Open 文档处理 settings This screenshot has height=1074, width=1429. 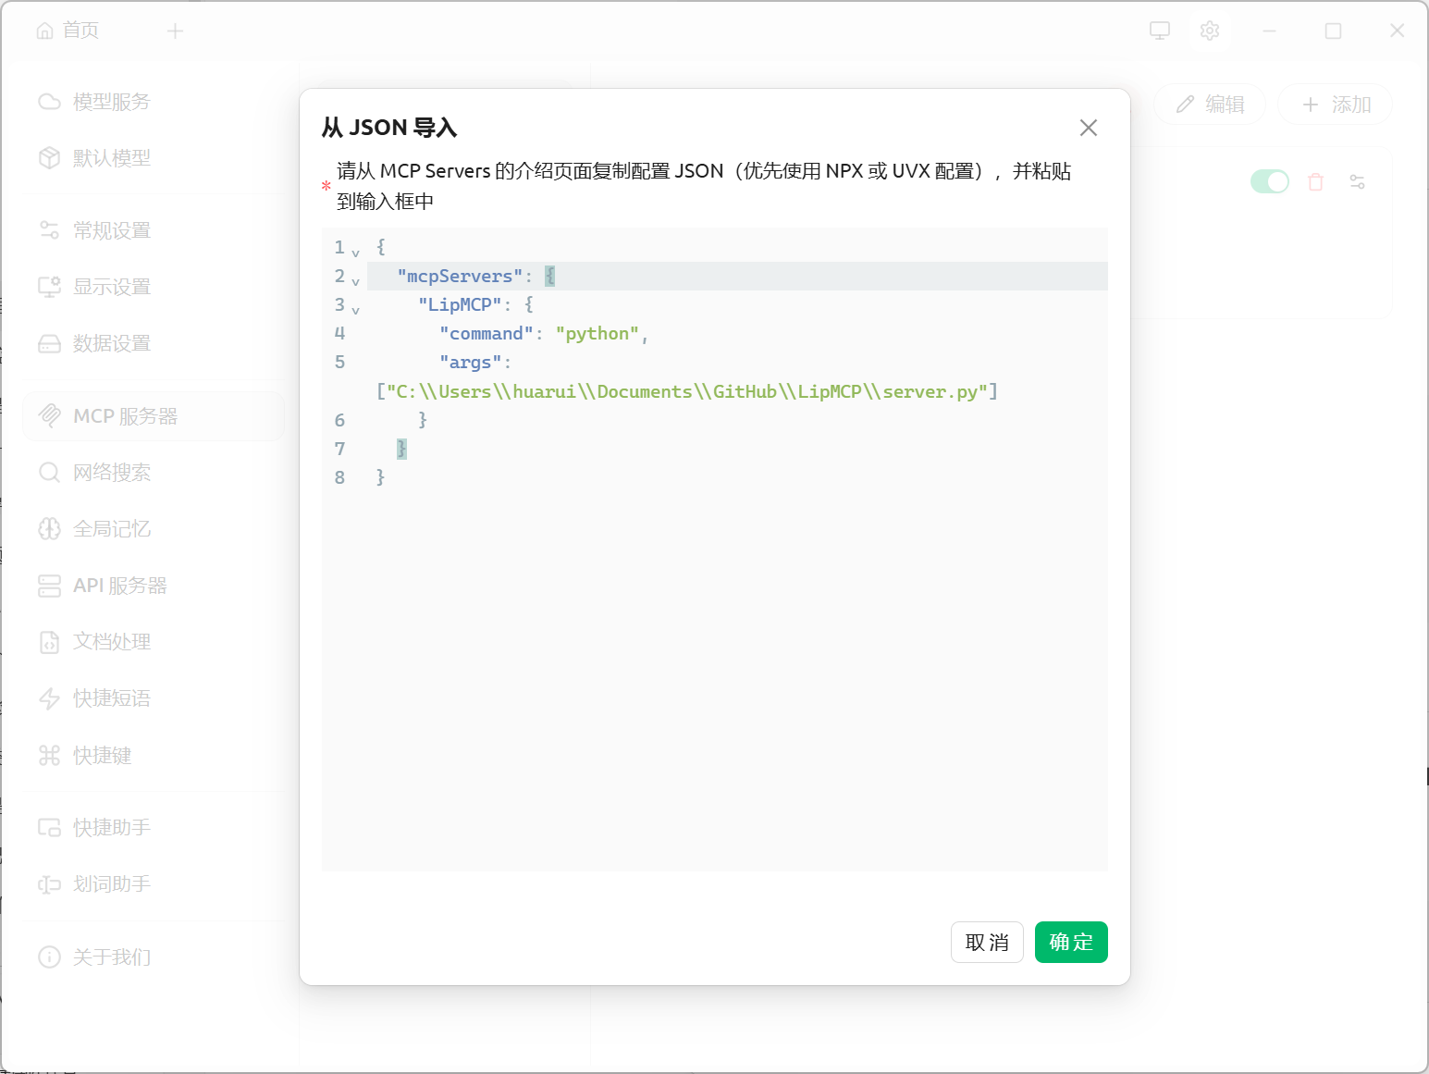pyautogui.click(x=154, y=642)
